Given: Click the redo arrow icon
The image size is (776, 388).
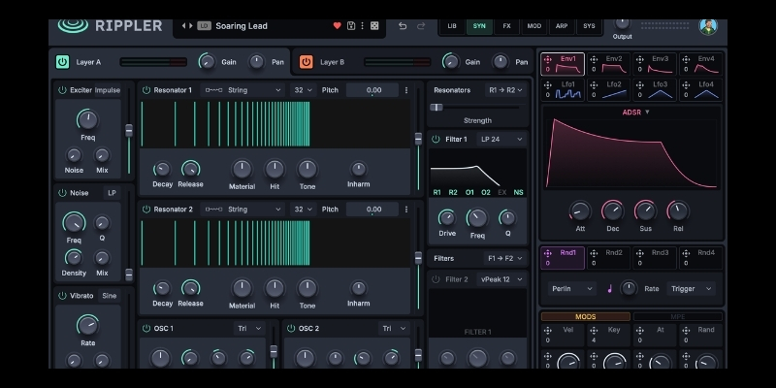Looking at the screenshot, I should click(x=421, y=26).
